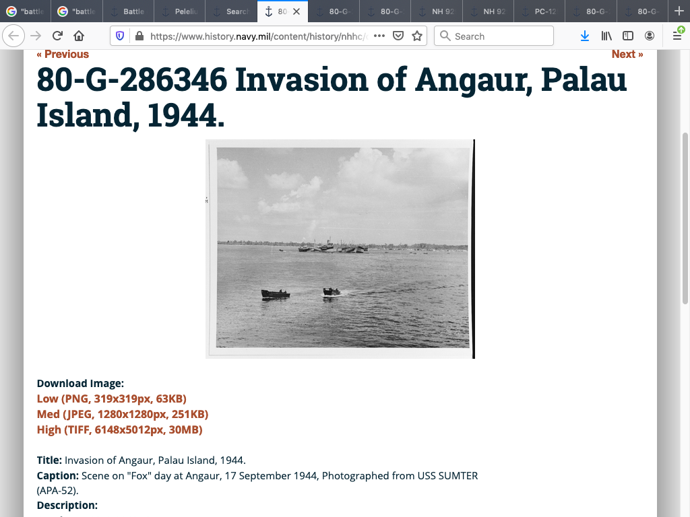Image resolution: width=690 pixels, height=517 pixels.
Task: Open the Library bookmarks icon
Action: (x=606, y=36)
